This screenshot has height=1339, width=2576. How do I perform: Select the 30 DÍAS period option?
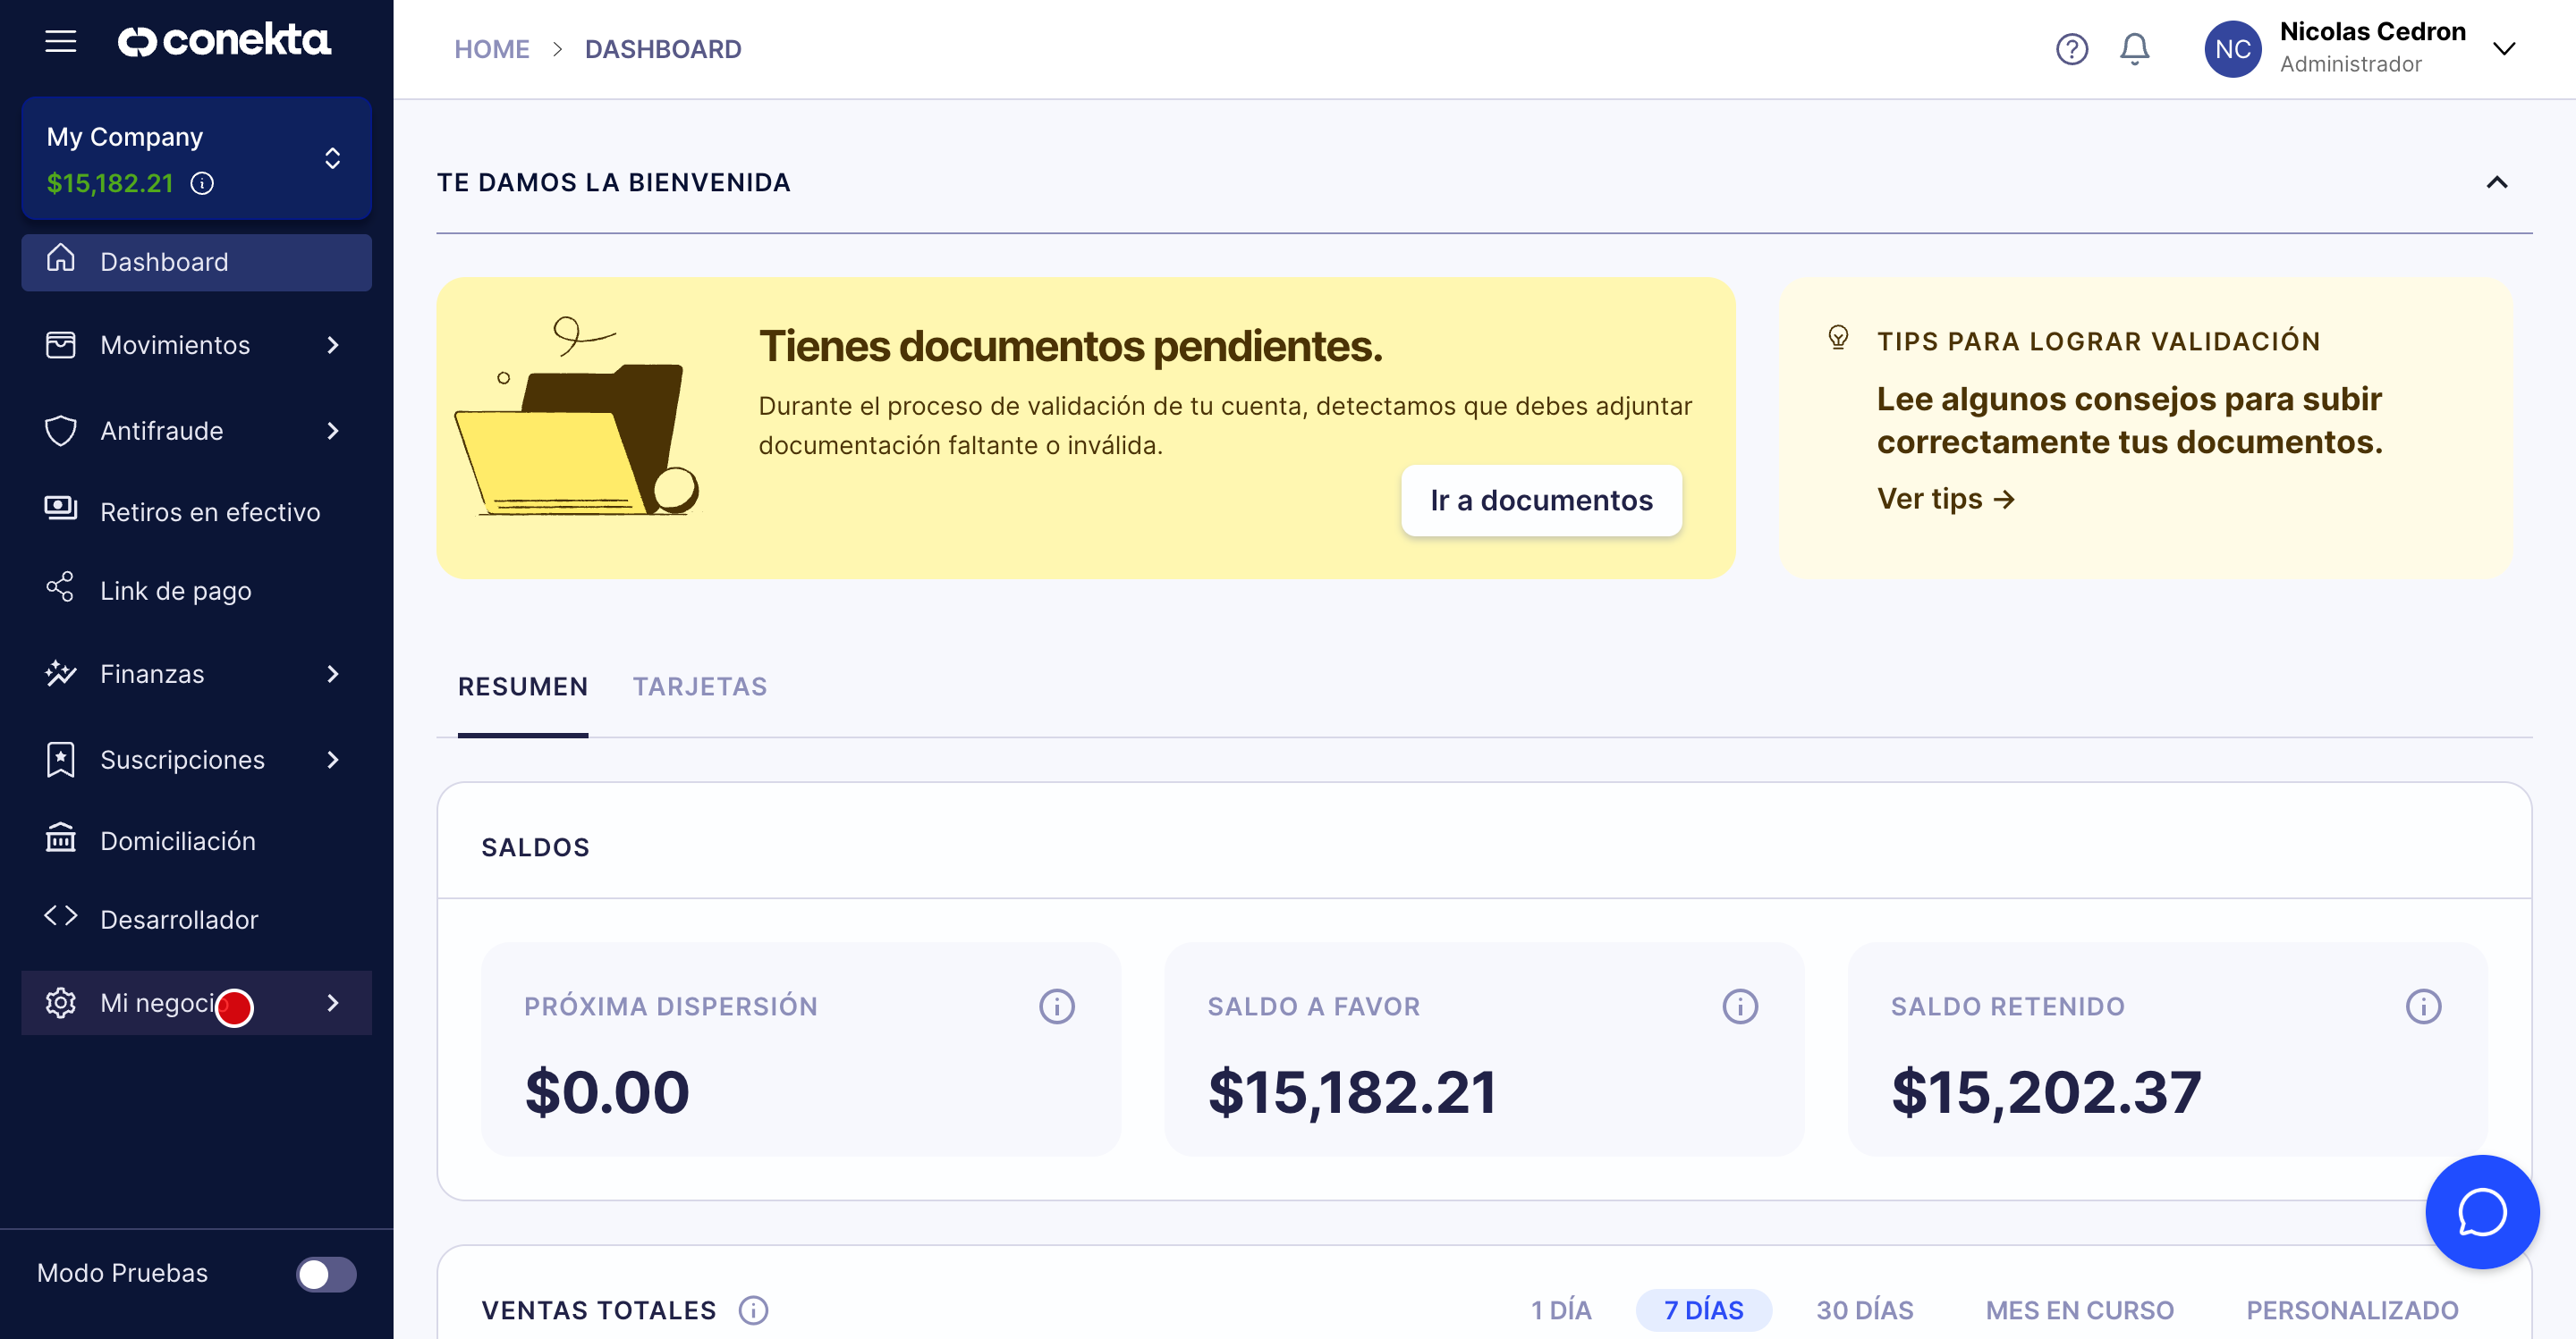[1864, 1310]
